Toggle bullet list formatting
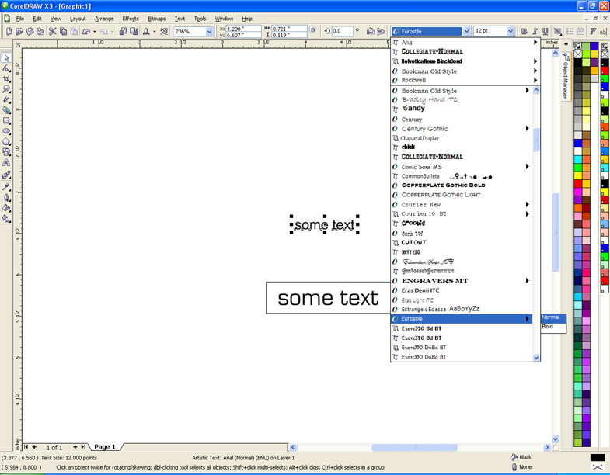The width and height of the screenshot is (610, 475). (x=570, y=32)
